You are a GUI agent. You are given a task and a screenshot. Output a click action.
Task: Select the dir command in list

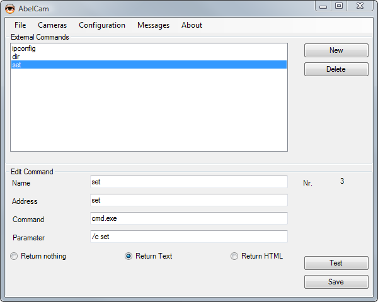(x=16, y=57)
